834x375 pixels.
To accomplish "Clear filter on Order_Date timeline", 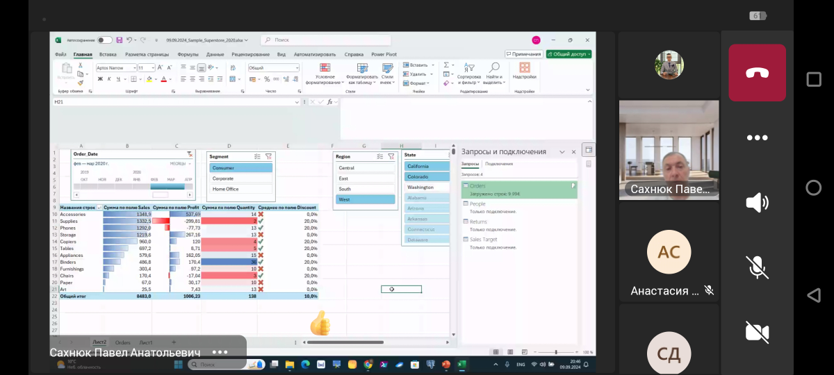I will 190,155.
